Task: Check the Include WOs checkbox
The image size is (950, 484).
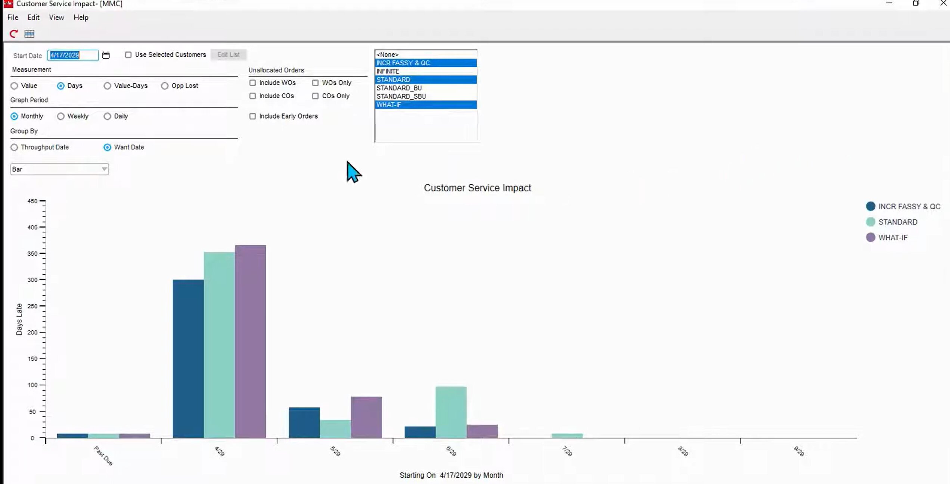Action: pos(252,82)
